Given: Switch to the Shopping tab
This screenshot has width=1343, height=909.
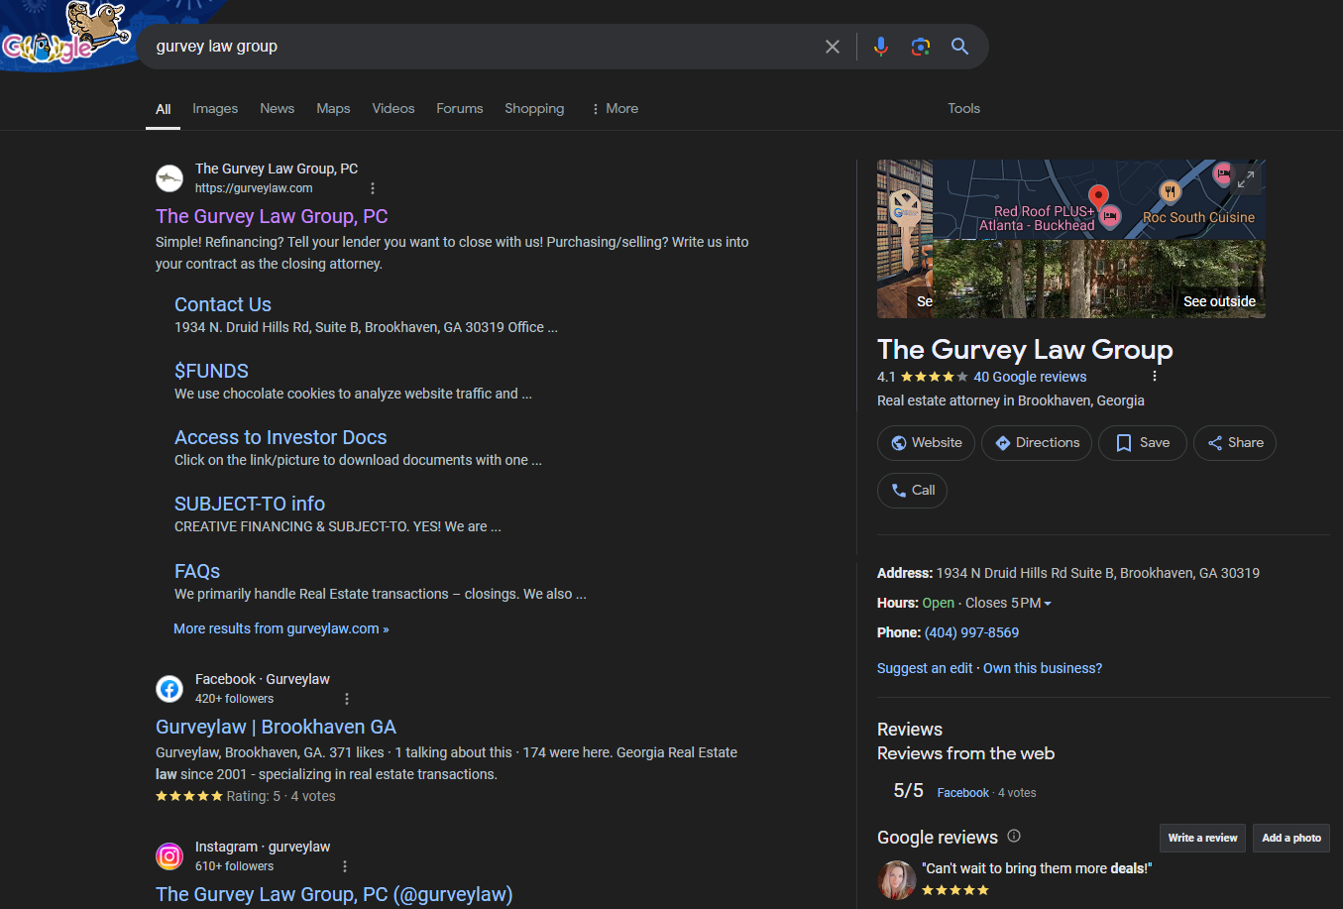Looking at the screenshot, I should tap(534, 109).
